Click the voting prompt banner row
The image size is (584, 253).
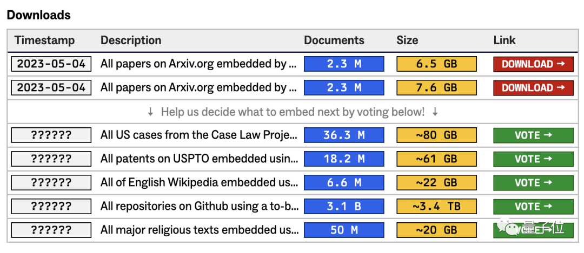(293, 112)
